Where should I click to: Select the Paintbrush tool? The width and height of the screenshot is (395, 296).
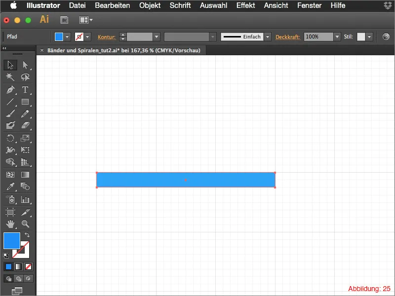tap(10, 113)
